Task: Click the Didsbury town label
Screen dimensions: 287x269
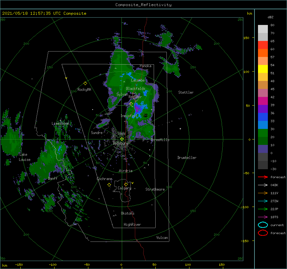Action: [120, 143]
